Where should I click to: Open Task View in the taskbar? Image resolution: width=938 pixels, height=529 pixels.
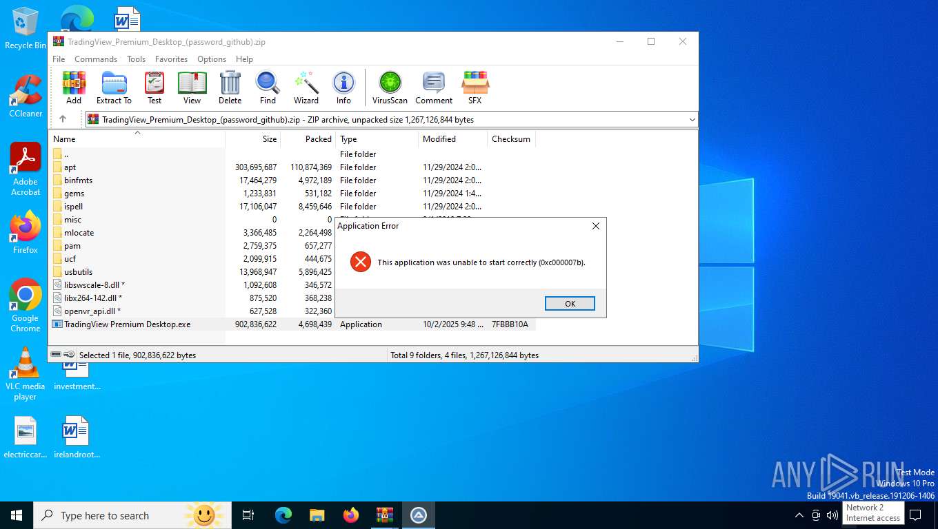[x=248, y=515]
